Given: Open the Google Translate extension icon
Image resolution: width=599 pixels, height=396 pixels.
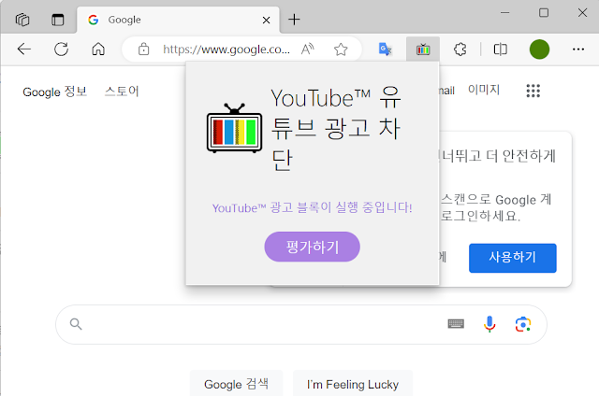Looking at the screenshot, I should (x=385, y=49).
